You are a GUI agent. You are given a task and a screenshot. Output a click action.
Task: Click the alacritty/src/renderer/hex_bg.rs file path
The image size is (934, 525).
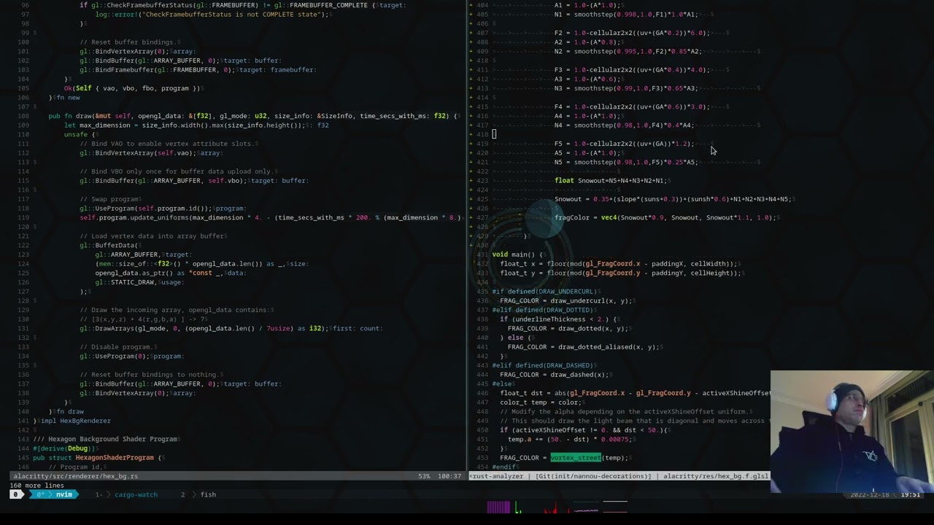pos(76,476)
